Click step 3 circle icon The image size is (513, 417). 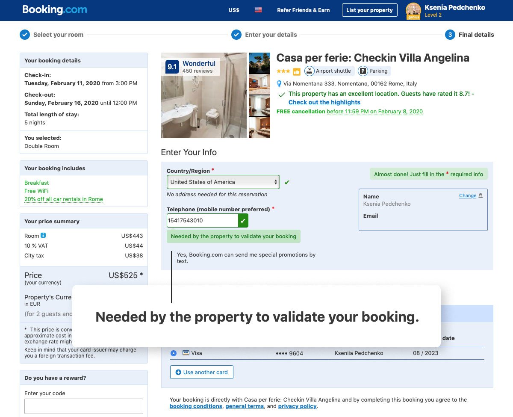[450, 35]
